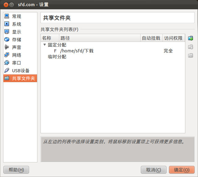Screen dimensions: 198x177
Task: Open the 系统 settings category
Action: click(17, 24)
